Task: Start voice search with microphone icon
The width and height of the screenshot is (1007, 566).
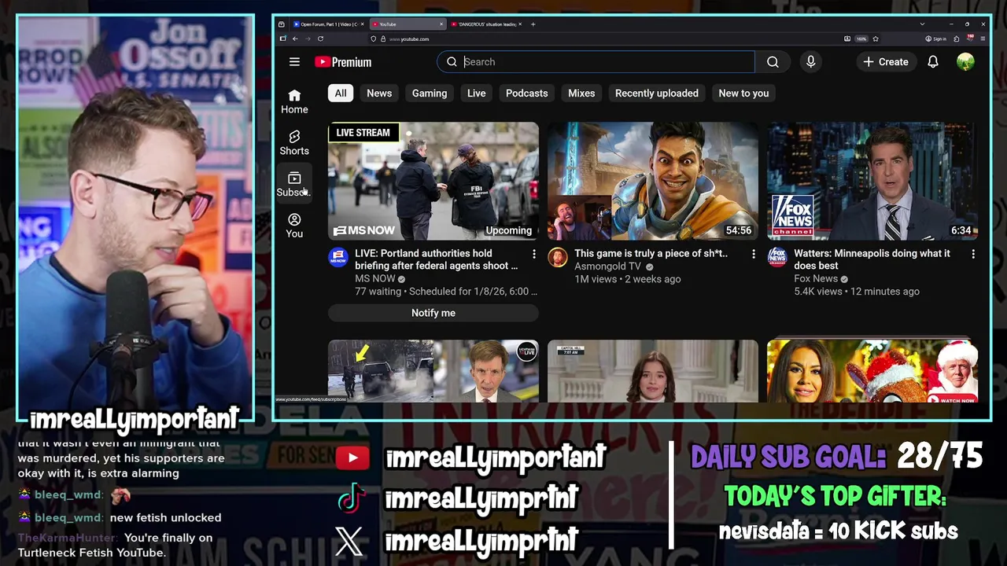Action: (810, 62)
